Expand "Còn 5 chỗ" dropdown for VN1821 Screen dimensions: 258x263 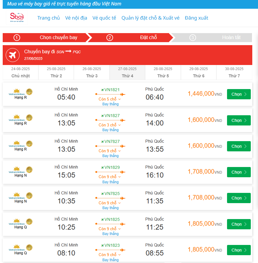click(110, 99)
